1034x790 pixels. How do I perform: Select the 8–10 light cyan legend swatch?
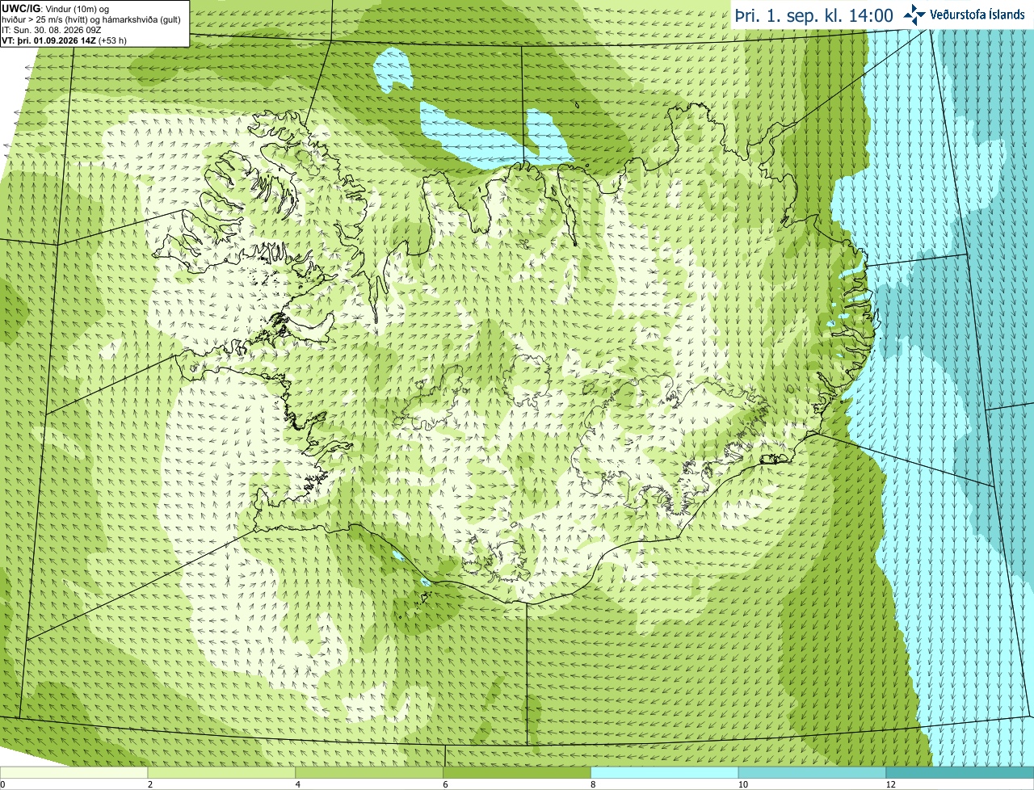coord(665,772)
